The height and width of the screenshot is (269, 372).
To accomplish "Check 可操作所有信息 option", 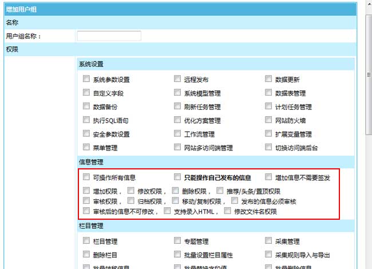I will point(86,177).
